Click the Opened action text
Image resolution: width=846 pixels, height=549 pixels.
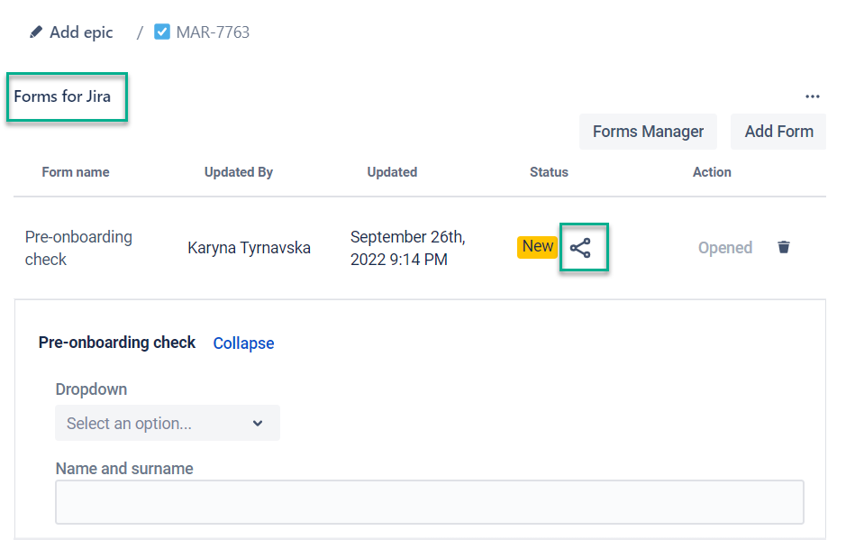point(725,248)
